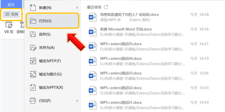Open recent file 新建 Microsoft Word 文档.docx
225x112 pixels.
point(126,29)
